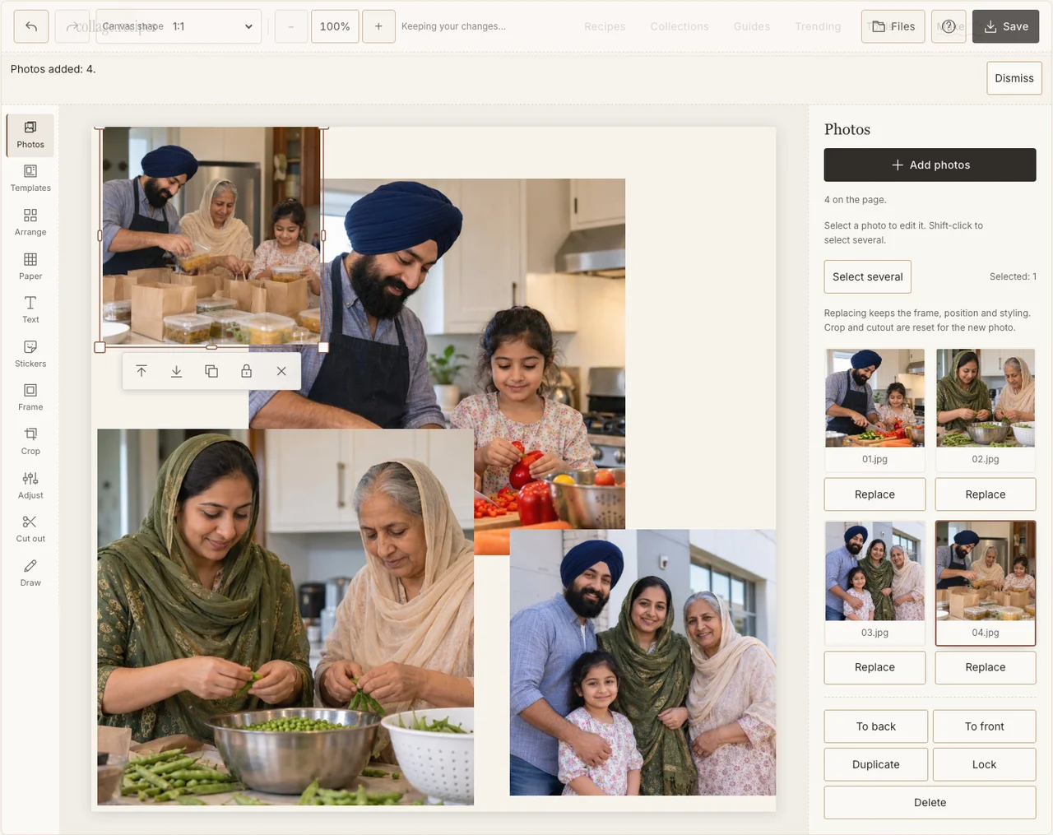Activate the Crop tool
Viewport: 1053px width, 835px height.
(x=30, y=442)
